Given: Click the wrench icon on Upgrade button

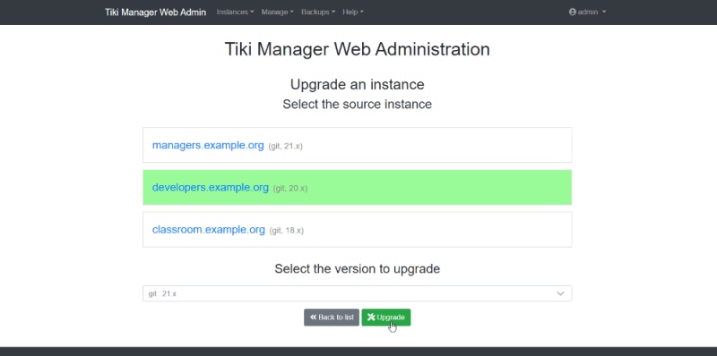Looking at the screenshot, I should pyautogui.click(x=371, y=318).
